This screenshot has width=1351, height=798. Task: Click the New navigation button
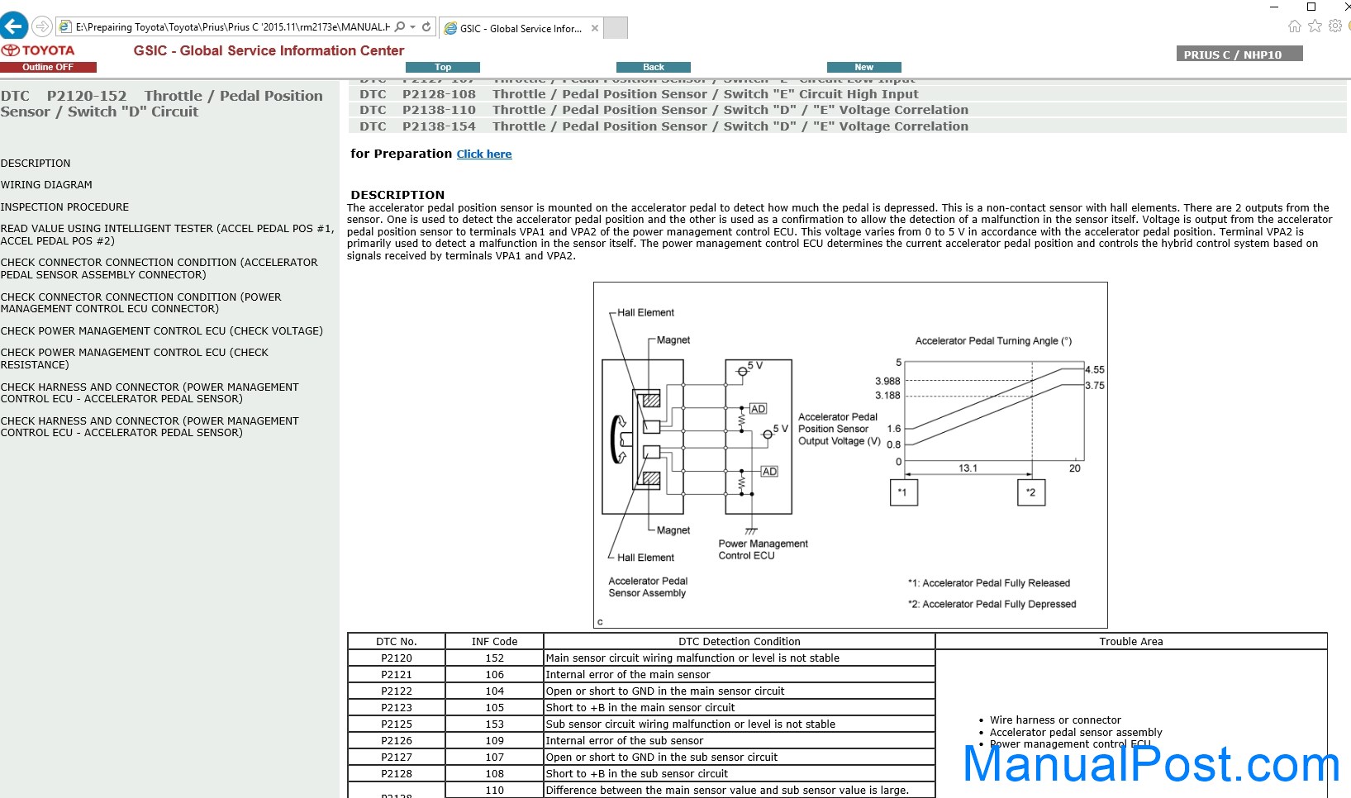tap(864, 67)
